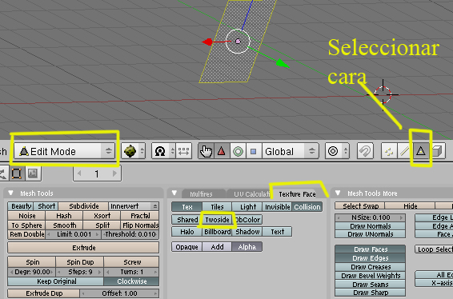Image resolution: width=453 pixels, height=299 pixels.
Task: Select the Texture Face tab
Action: coord(297,194)
